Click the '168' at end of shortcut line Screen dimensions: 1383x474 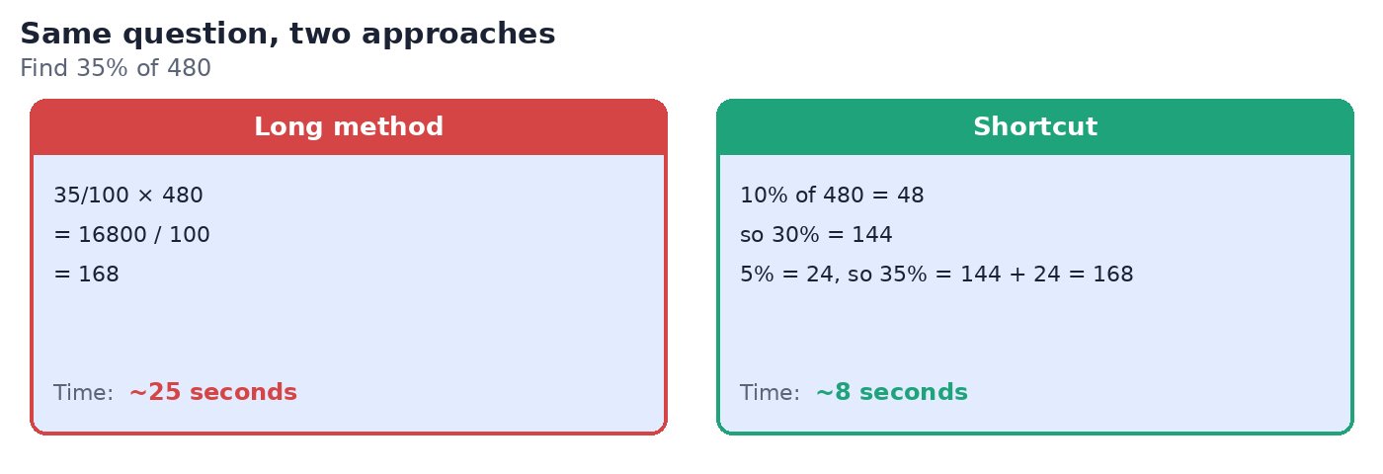point(1113,275)
